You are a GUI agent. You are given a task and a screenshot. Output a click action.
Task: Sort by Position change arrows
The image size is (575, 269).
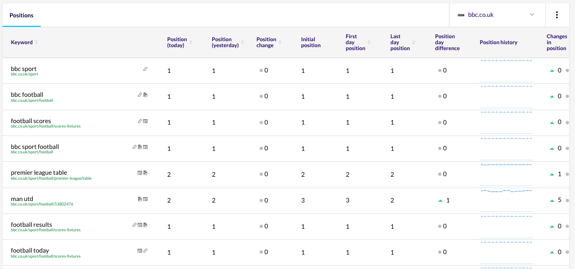click(280, 42)
